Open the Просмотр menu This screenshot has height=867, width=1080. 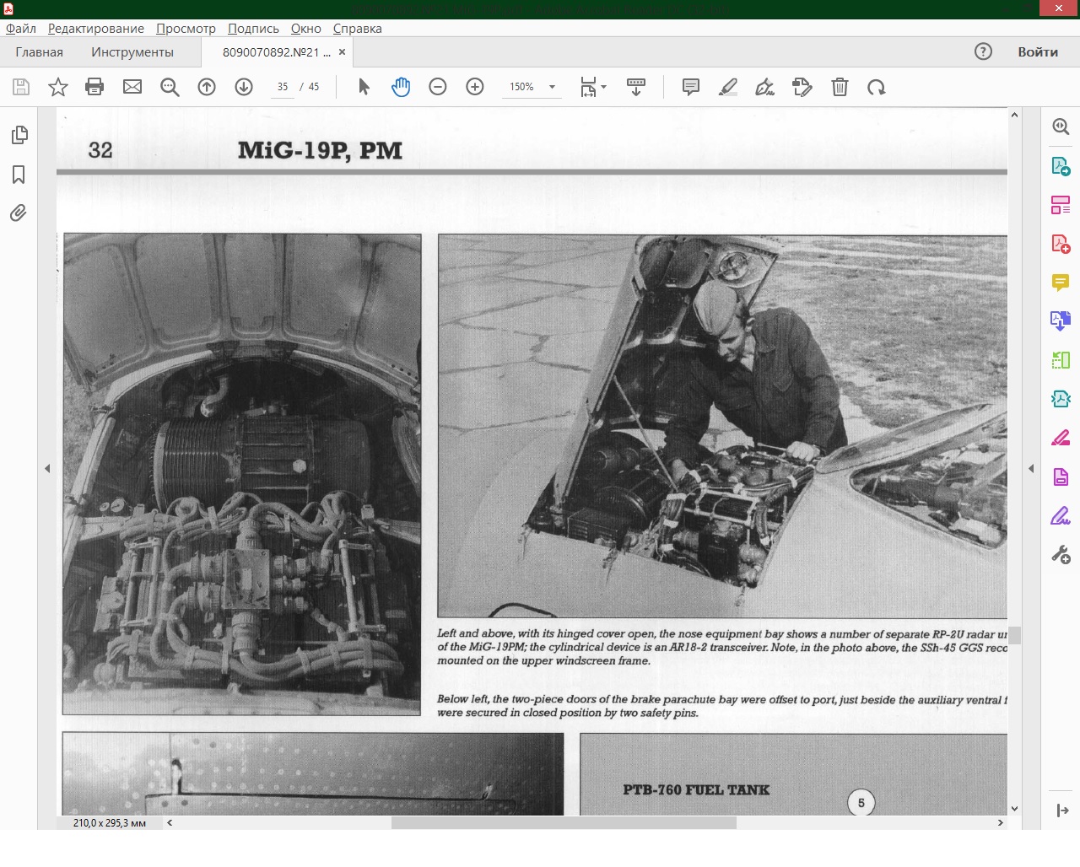tap(186, 28)
